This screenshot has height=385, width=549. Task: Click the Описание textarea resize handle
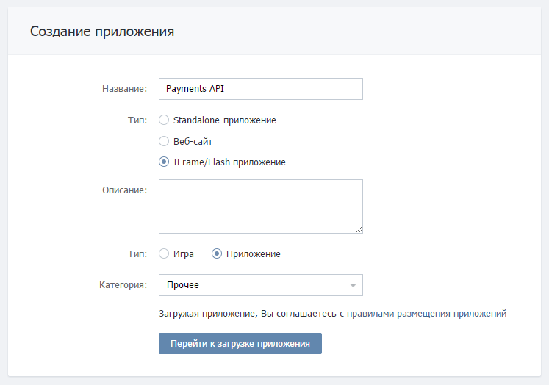(359, 229)
